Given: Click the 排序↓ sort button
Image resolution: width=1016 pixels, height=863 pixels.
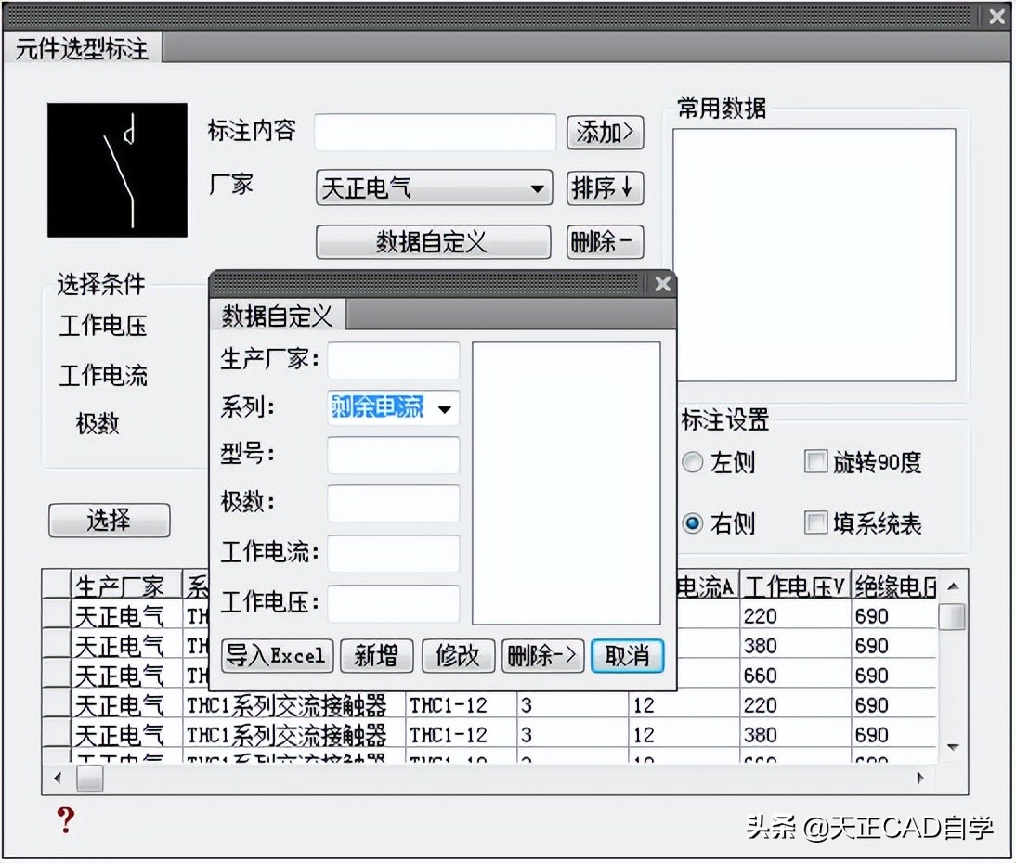Looking at the screenshot, I should click(x=604, y=188).
